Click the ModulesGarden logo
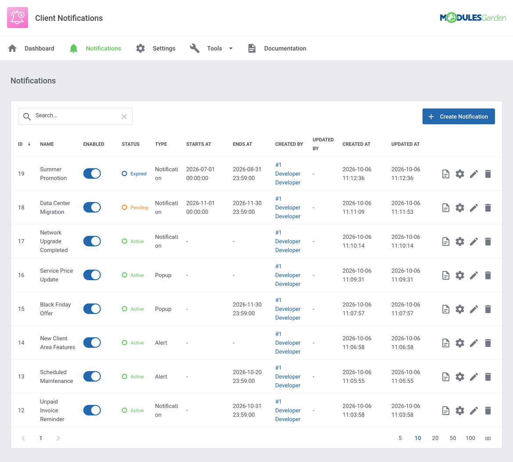 (x=473, y=18)
